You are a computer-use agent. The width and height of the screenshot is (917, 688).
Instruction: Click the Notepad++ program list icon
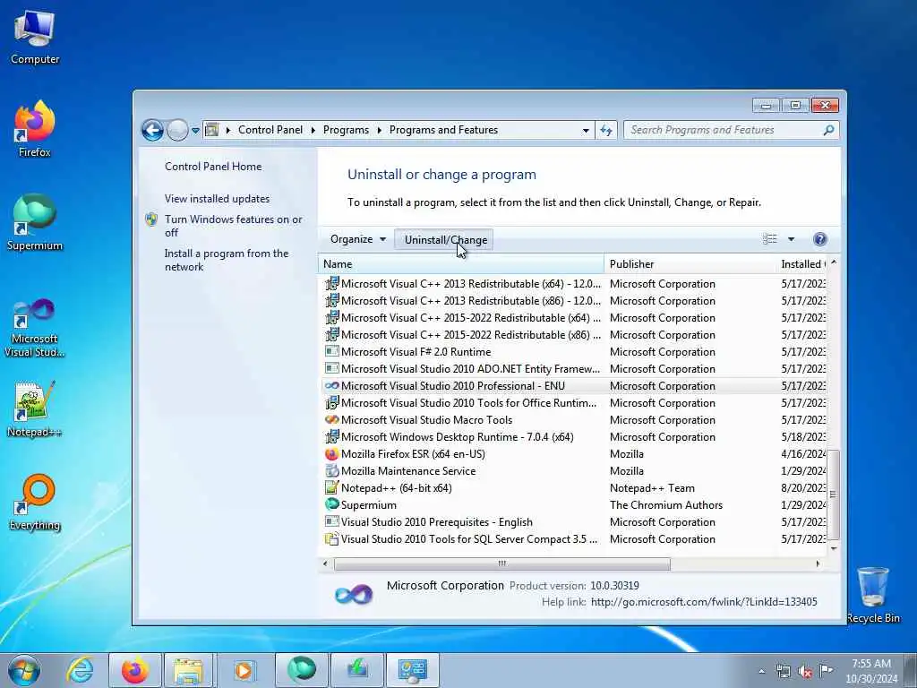[331, 487]
